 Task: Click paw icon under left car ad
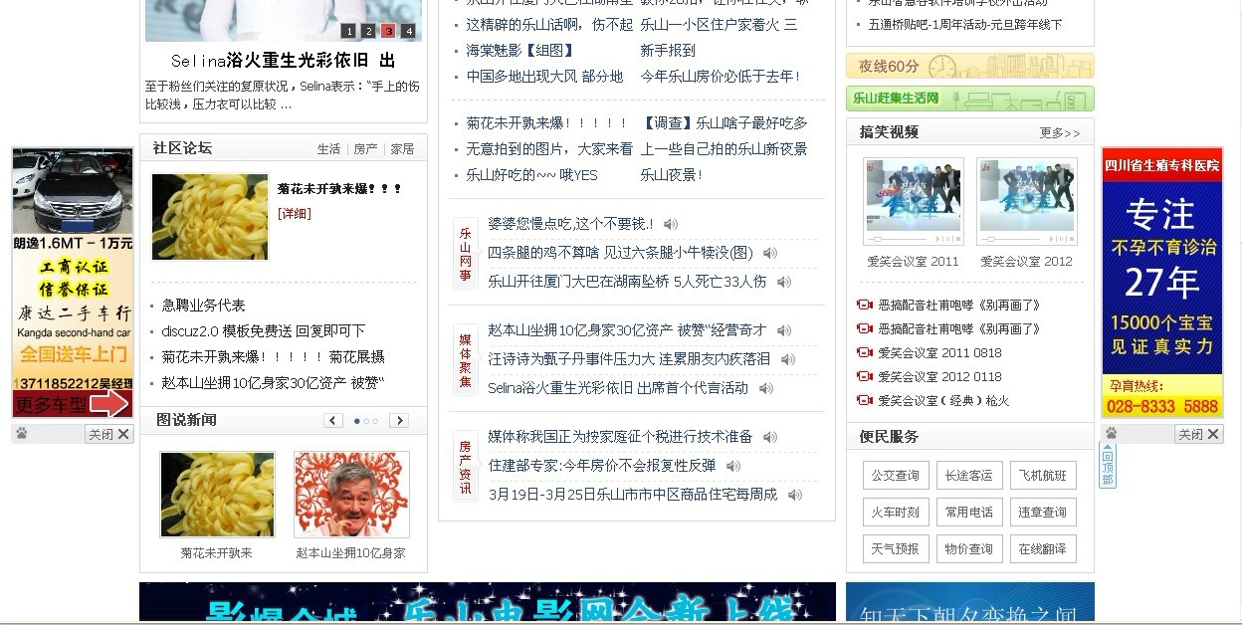point(22,434)
